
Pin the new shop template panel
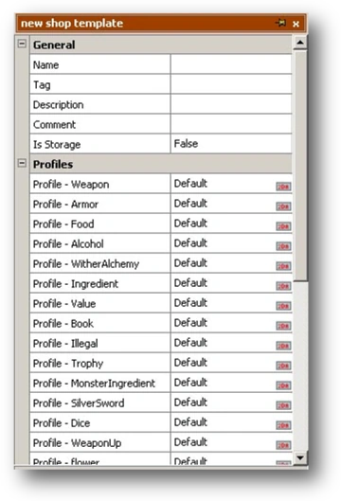(280, 23)
